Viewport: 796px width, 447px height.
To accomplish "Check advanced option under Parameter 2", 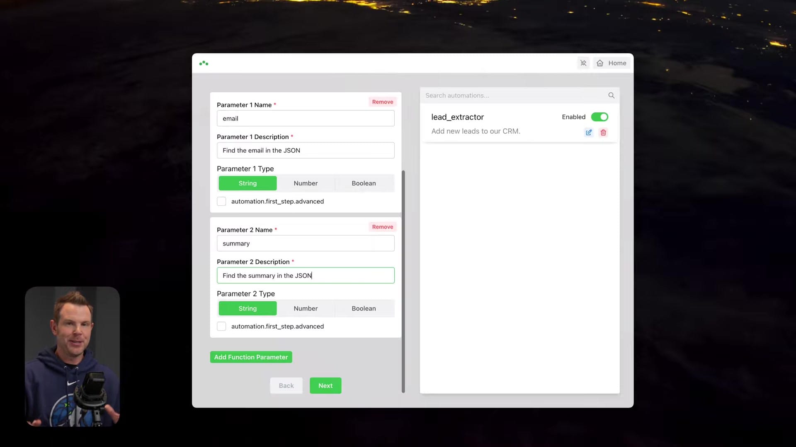I will (221, 326).
